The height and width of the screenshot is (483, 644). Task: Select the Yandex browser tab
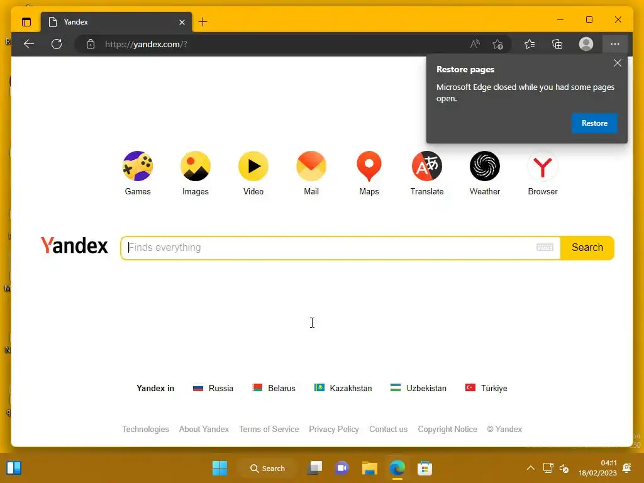tap(116, 22)
